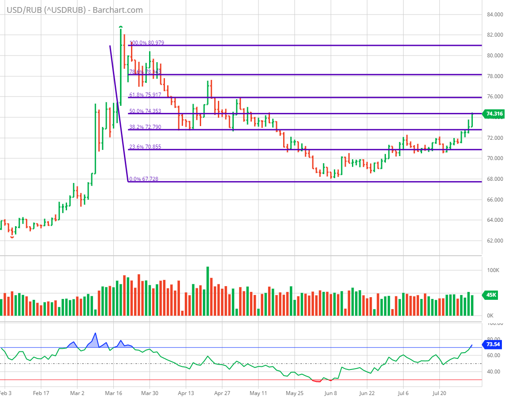
Task: Click the Apr 27 date label
Action: [x=222, y=393]
